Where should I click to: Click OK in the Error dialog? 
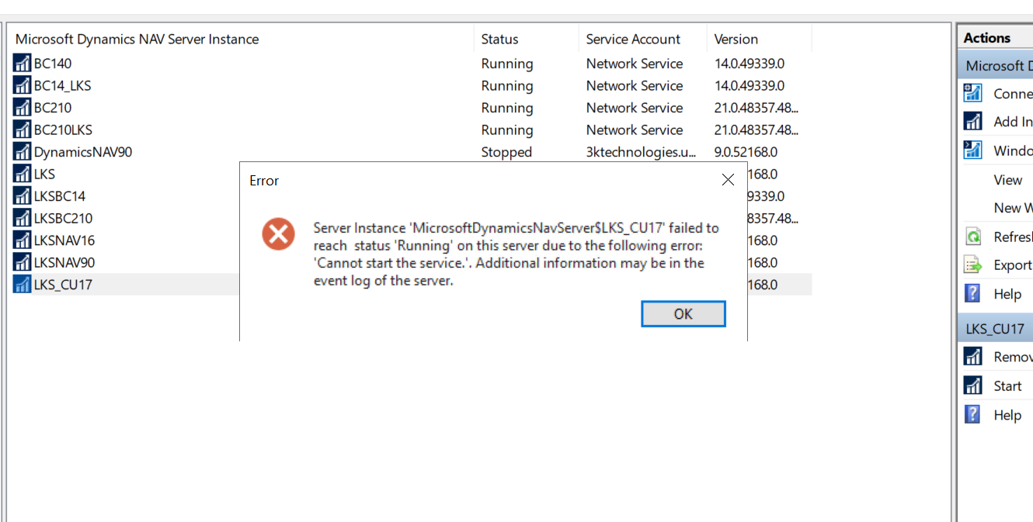pyautogui.click(x=683, y=314)
